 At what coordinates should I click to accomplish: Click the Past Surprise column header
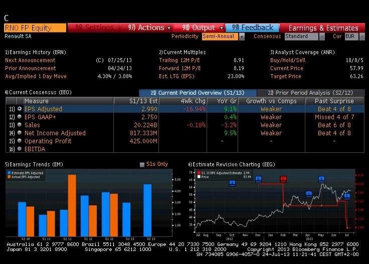click(x=334, y=101)
